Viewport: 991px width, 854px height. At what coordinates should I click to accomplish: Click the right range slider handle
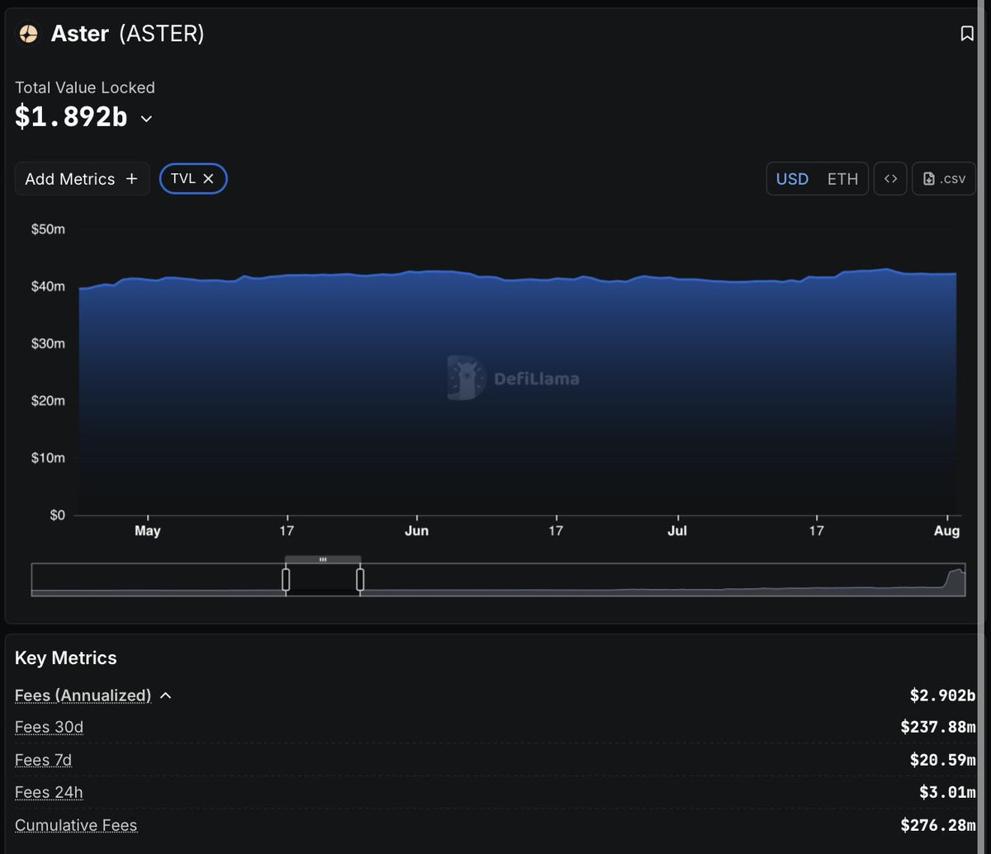[x=360, y=580]
